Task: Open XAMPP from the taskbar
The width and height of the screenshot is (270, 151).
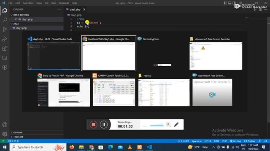Action: 140,147
